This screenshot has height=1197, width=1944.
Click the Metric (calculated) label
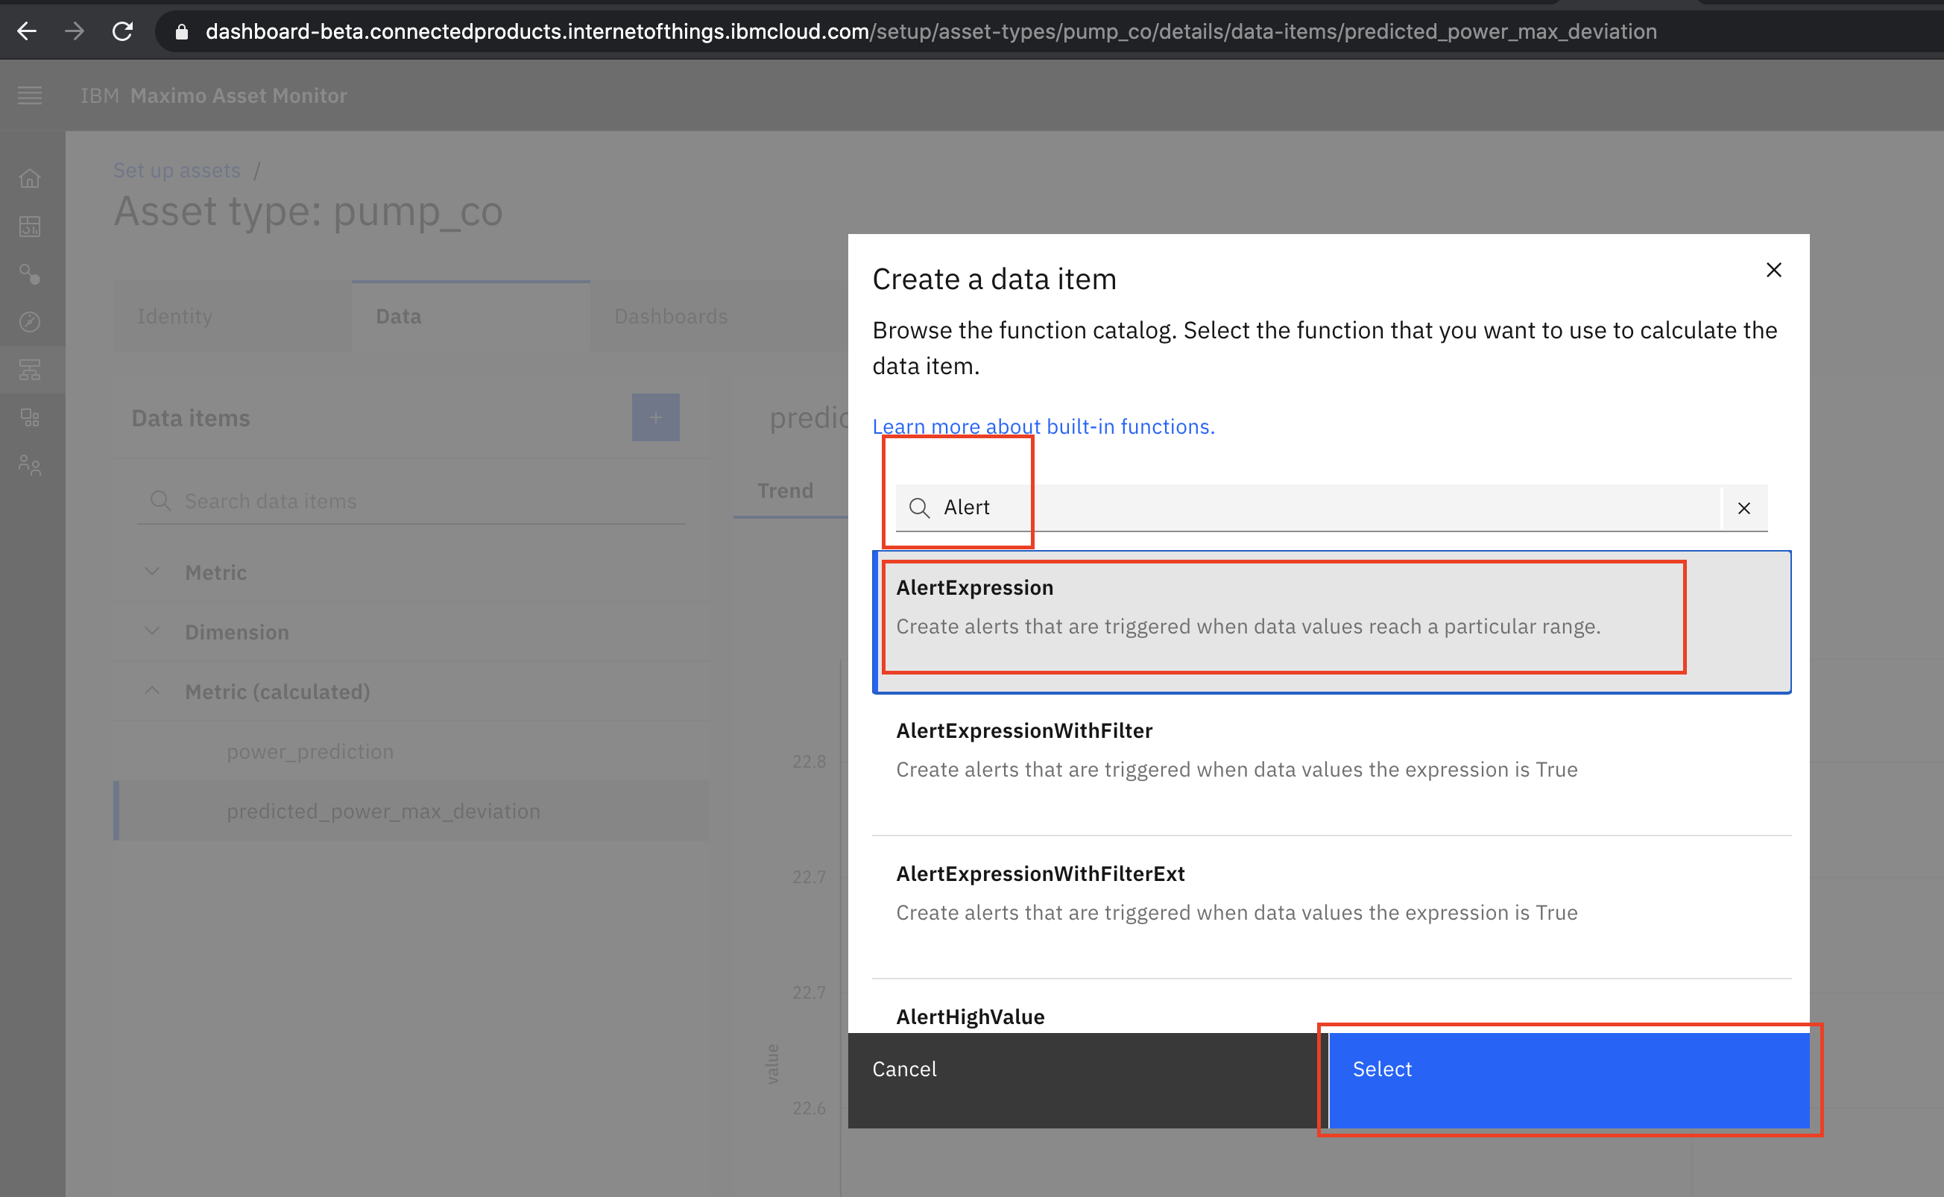(x=277, y=692)
